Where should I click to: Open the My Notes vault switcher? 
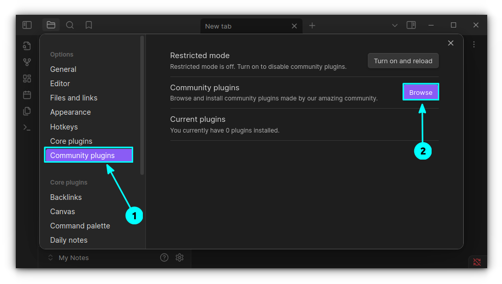click(68, 258)
